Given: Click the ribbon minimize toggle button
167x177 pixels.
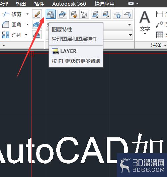Looking at the screenshot, I should point(131,4).
